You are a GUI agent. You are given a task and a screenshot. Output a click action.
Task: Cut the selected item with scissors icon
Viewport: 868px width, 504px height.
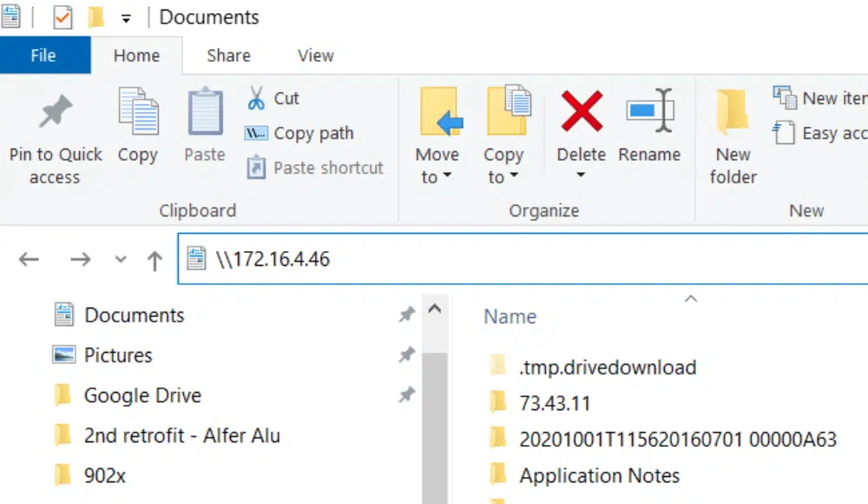tap(256, 98)
